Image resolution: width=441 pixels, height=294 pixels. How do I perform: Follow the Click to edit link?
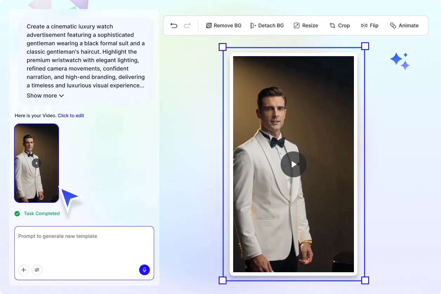click(71, 115)
